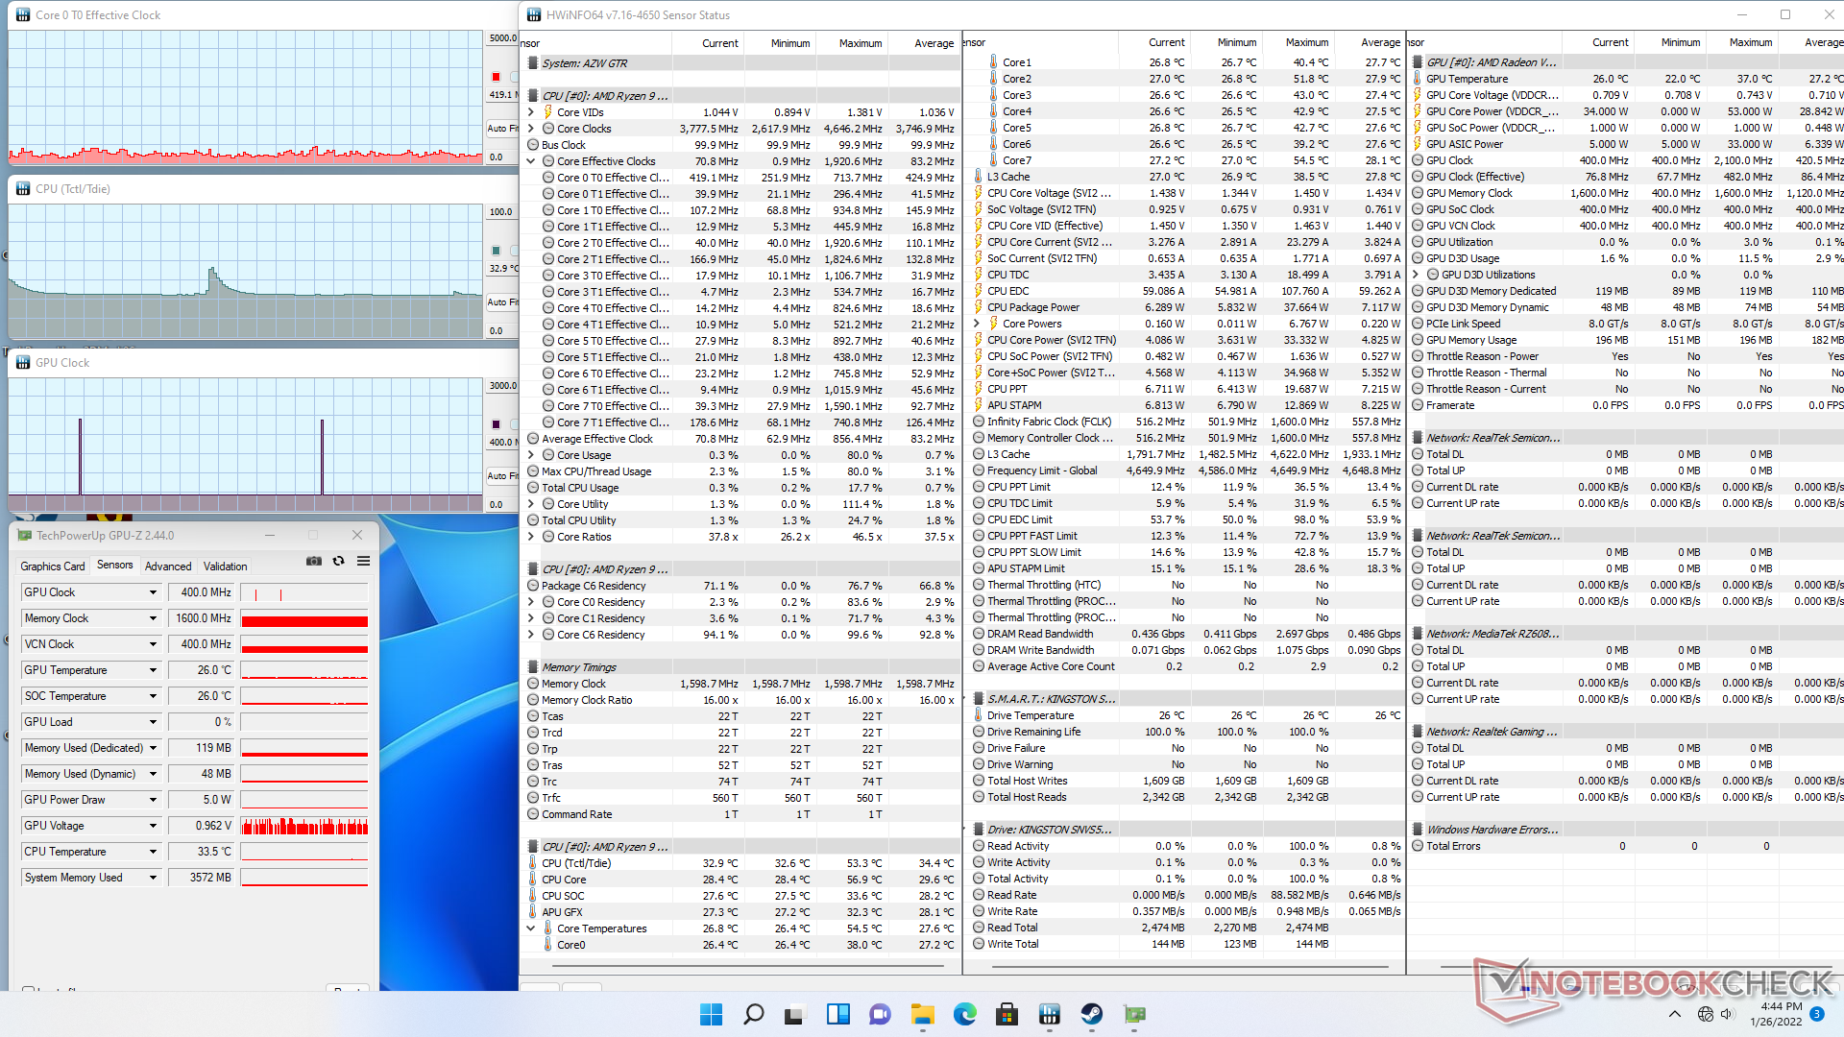Click the 5000.0 max value field in the Core 0 graph
1844x1037 pixels.
(x=501, y=38)
